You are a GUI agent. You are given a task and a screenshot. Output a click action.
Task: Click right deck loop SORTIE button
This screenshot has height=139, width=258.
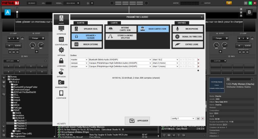pyautogui.click(x=248, y=46)
